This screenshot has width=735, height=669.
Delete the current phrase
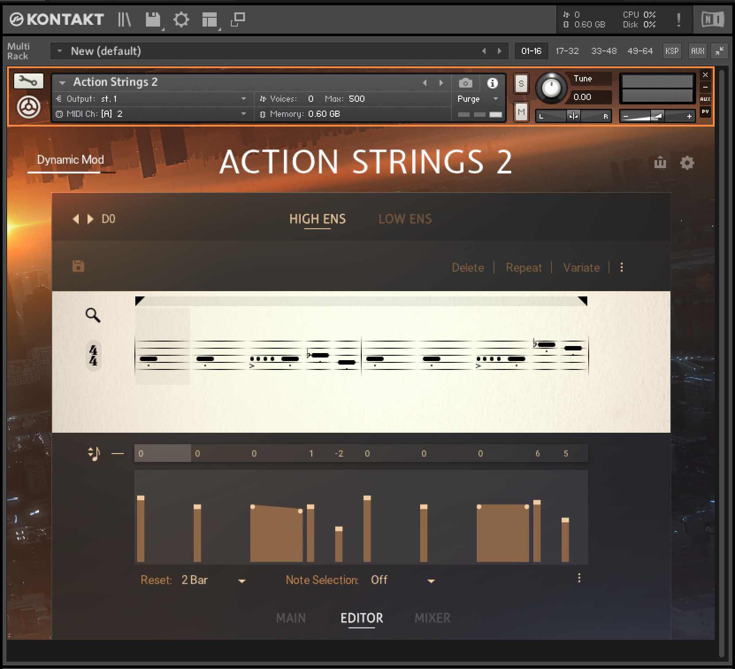pos(468,267)
